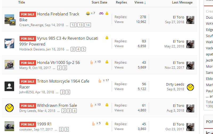
Task: Open Triton Motorcycle 1964 Cafe Racer thread
Action: coord(54,84)
